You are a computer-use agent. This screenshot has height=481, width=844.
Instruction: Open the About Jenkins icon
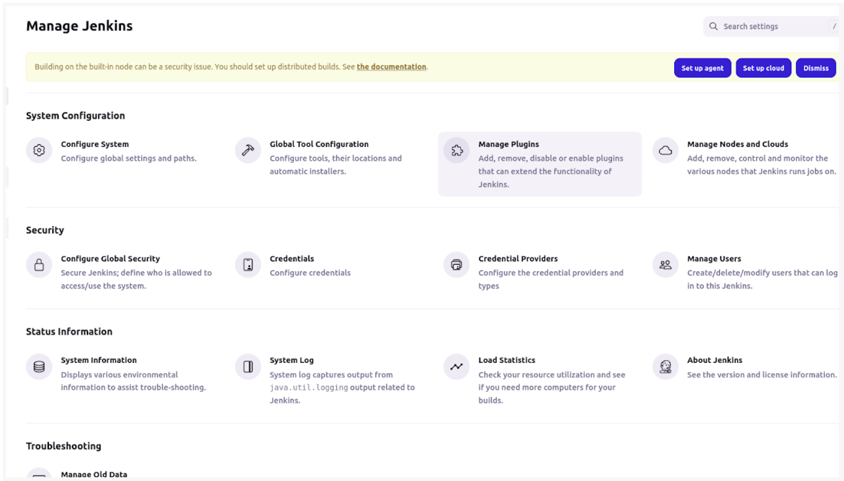(665, 367)
